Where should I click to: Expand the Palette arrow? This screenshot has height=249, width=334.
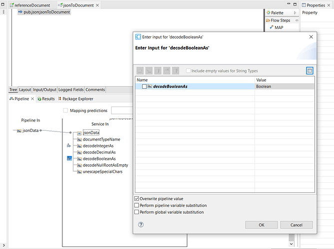pyautogui.click(x=295, y=13)
